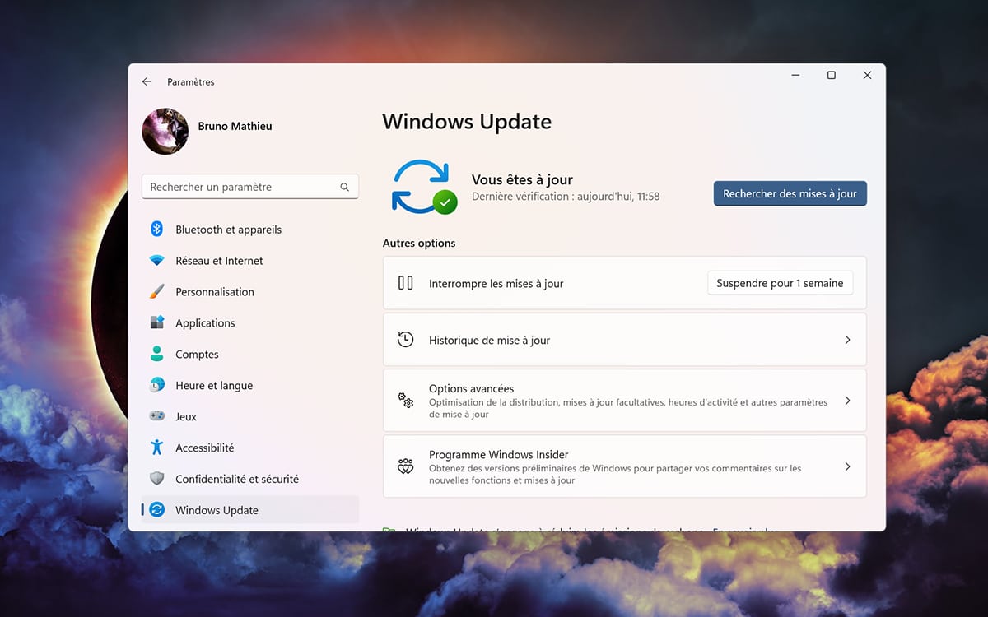Viewport: 988px width, 617px height.
Task: Open the Applications section
Action: 250,323
